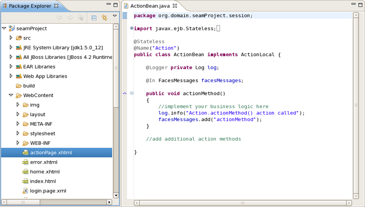Click editor vertical scrollbar down arrow
The height and width of the screenshot is (207, 365).
[356, 196]
